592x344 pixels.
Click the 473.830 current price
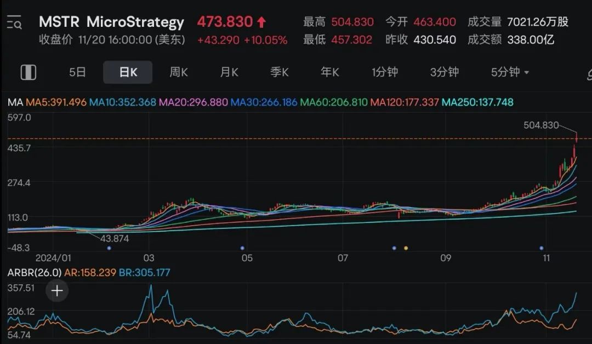(225, 22)
